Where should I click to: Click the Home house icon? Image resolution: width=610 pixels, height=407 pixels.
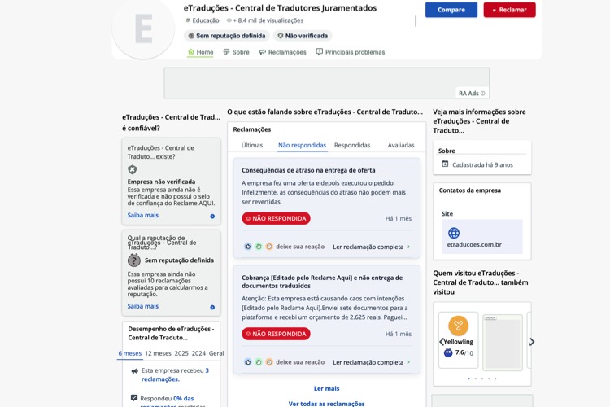pyautogui.click(x=191, y=52)
